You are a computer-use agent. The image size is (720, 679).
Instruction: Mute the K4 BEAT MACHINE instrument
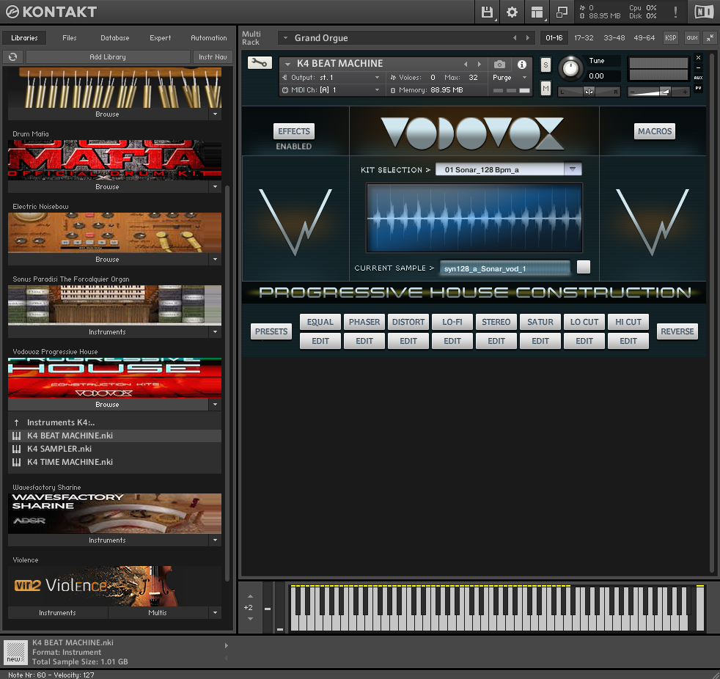pos(545,88)
